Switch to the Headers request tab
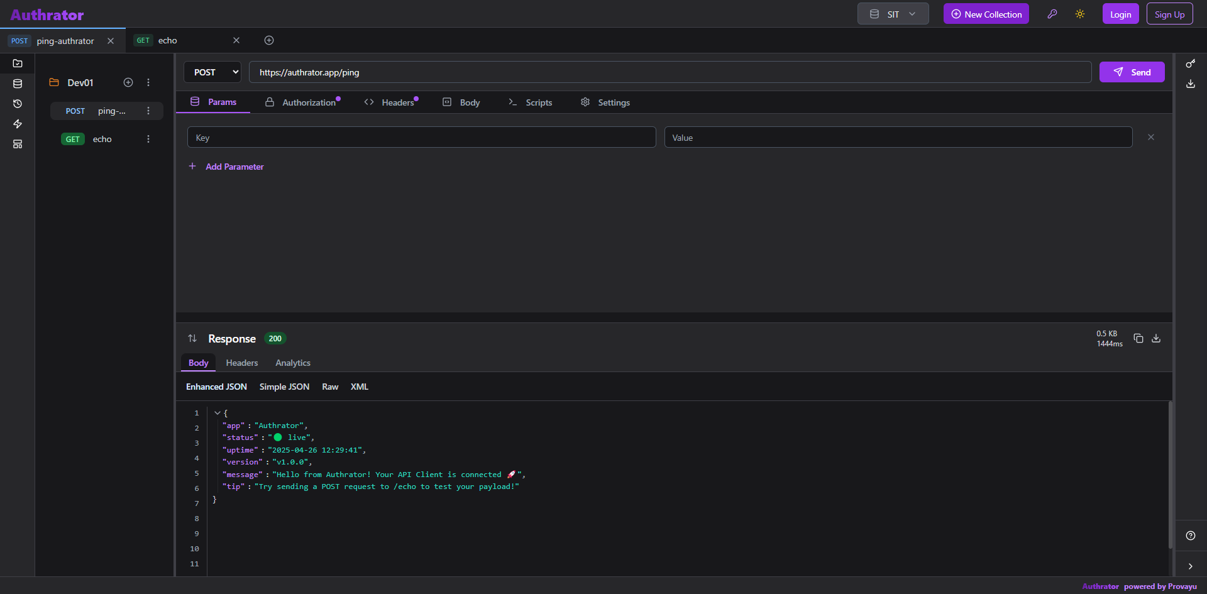This screenshot has width=1207, height=594. [391, 102]
